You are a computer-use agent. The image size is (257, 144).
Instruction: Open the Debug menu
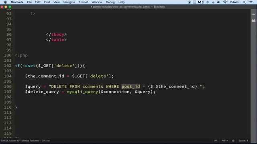[x=110, y=2]
